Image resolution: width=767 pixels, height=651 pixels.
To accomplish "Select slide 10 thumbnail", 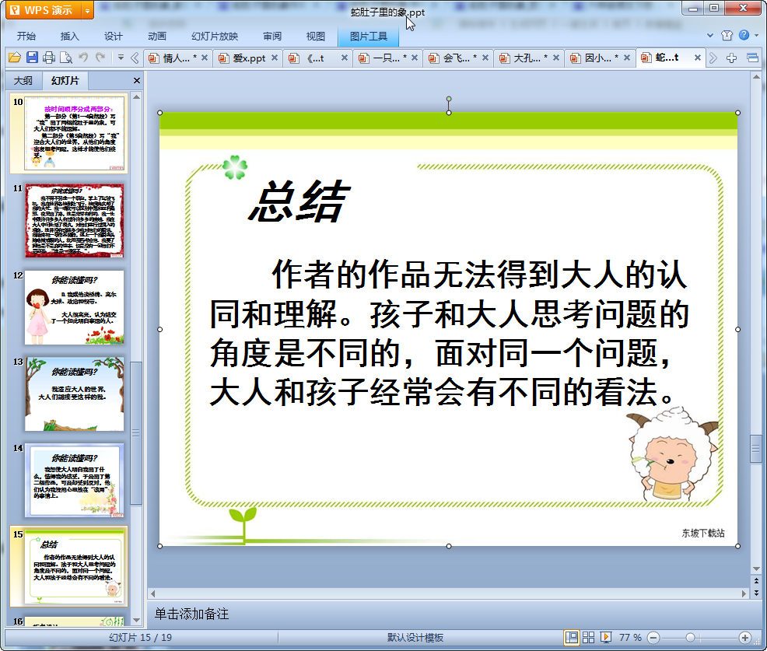I will pos(75,134).
